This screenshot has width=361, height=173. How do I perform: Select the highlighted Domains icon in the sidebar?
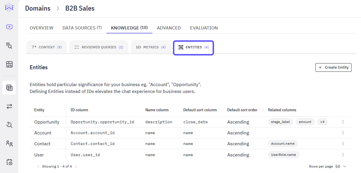click(x=9, y=88)
